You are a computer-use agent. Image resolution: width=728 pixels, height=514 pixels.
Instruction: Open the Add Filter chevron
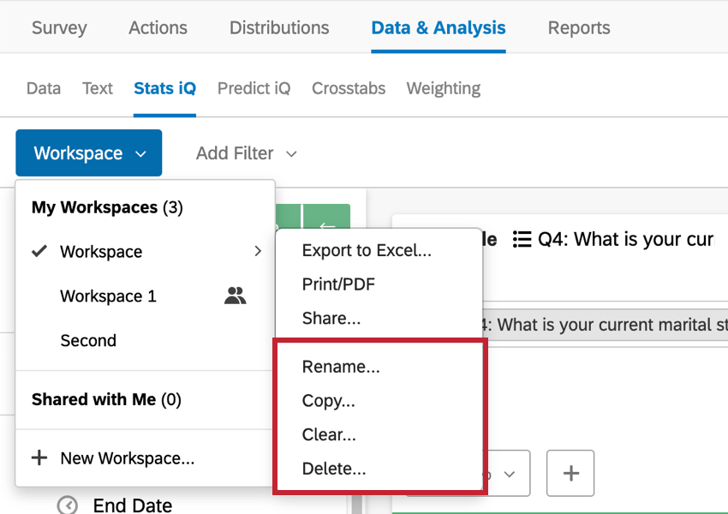(x=291, y=153)
